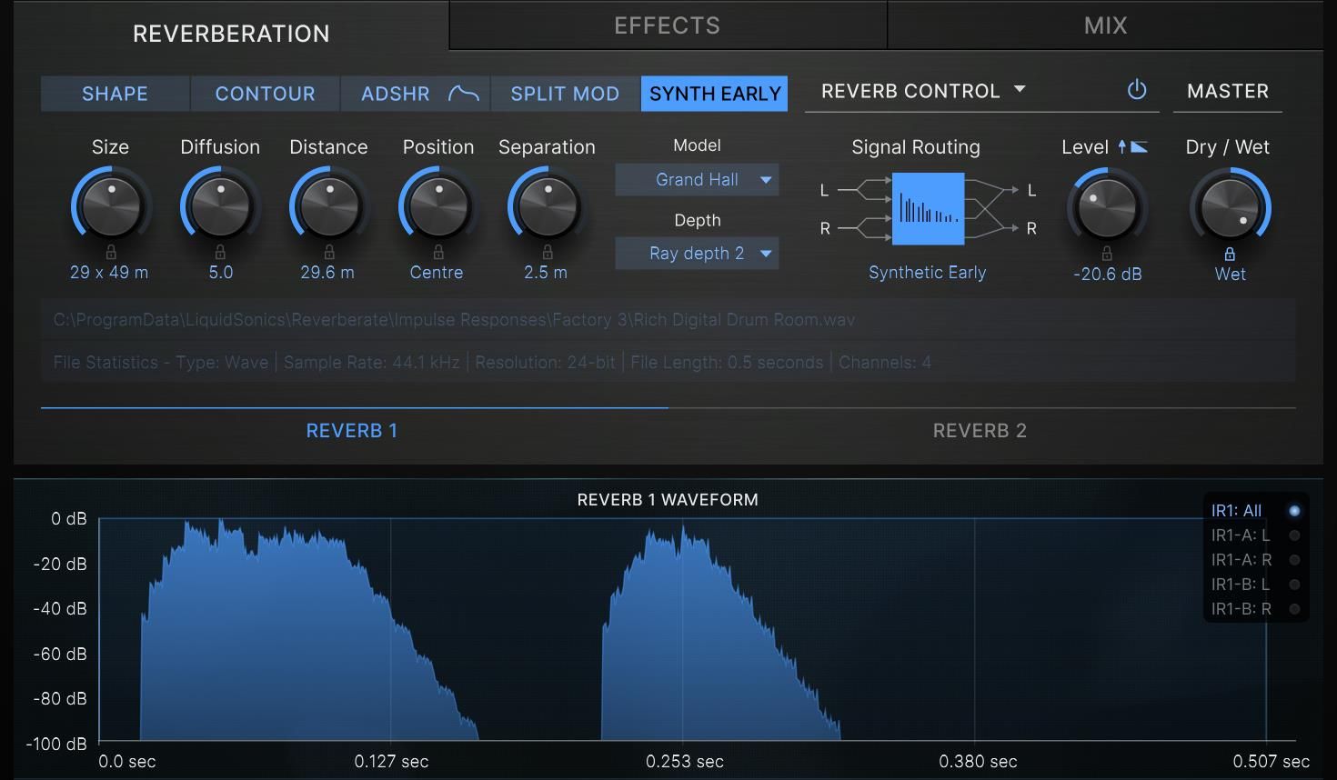The width and height of the screenshot is (1337, 780).
Task: Select the Synth Early sub-tab
Action: pyautogui.click(x=715, y=94)
